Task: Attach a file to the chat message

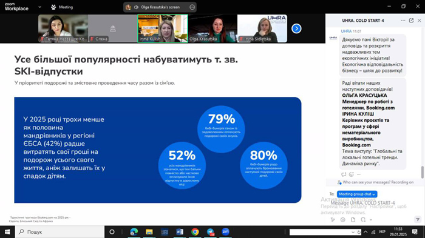Action: (353, 220)
